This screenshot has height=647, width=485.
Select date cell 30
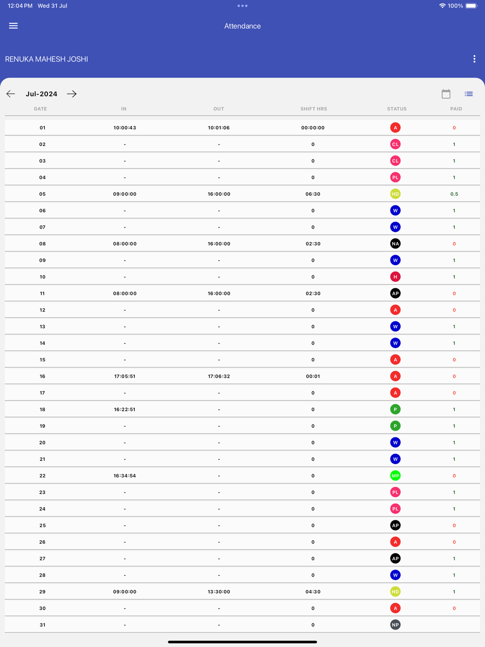[x=43, y=608]
